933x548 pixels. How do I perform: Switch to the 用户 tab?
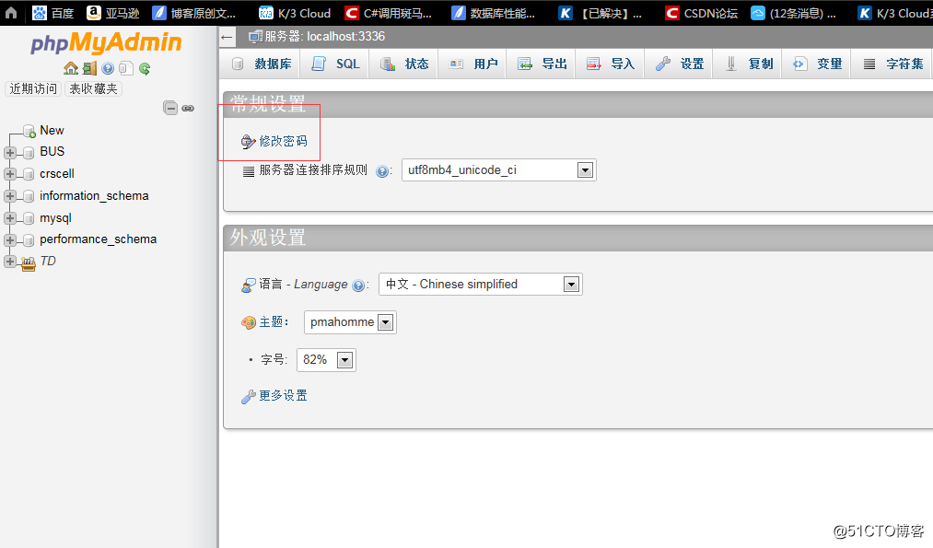tap(473, 64)
